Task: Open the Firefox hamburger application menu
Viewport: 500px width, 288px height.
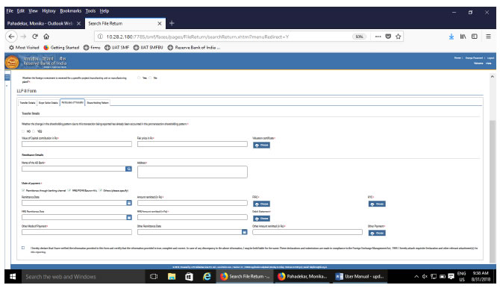Action: click(488, 37)
